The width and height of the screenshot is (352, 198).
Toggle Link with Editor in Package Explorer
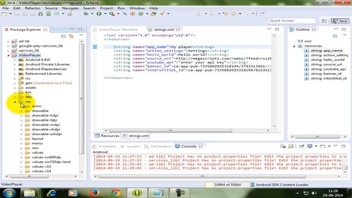point(71,36)
